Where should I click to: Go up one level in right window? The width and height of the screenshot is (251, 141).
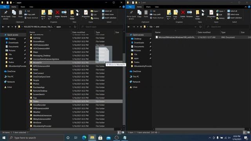(x=141, y=27)
